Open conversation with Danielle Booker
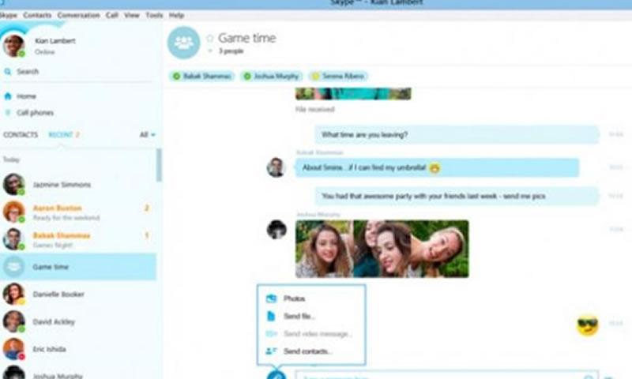The image size is (632, 379). [78, 294]
